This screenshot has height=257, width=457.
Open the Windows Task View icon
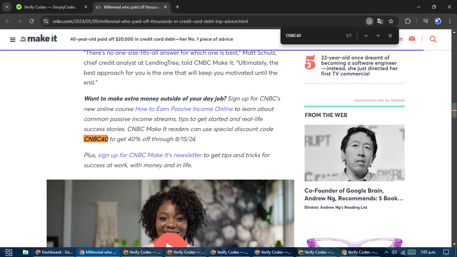9,252
